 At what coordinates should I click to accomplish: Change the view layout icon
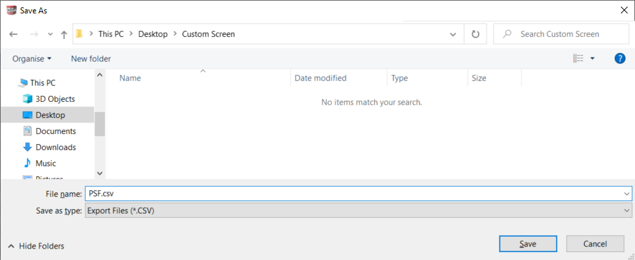[x=578, y=58]
